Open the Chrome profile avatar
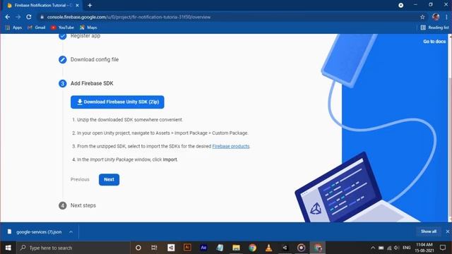 pyautogui.click(x=436, y=17)
